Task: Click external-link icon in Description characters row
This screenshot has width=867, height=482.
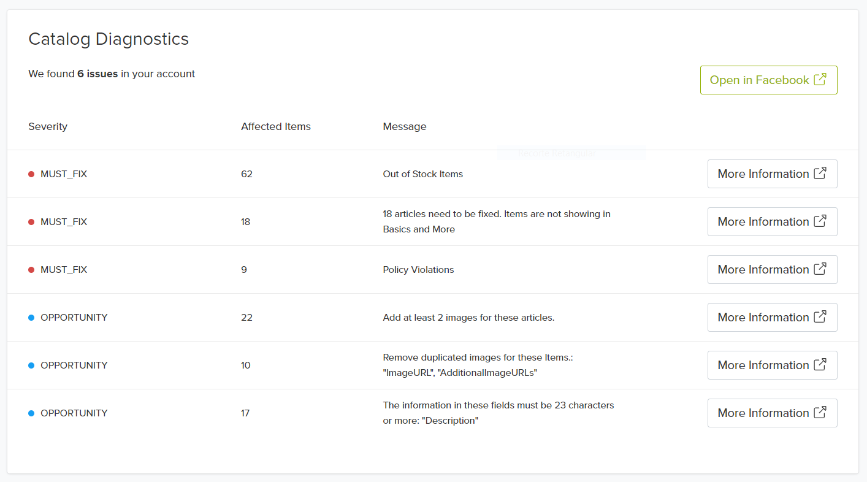Action: [820, 413]
